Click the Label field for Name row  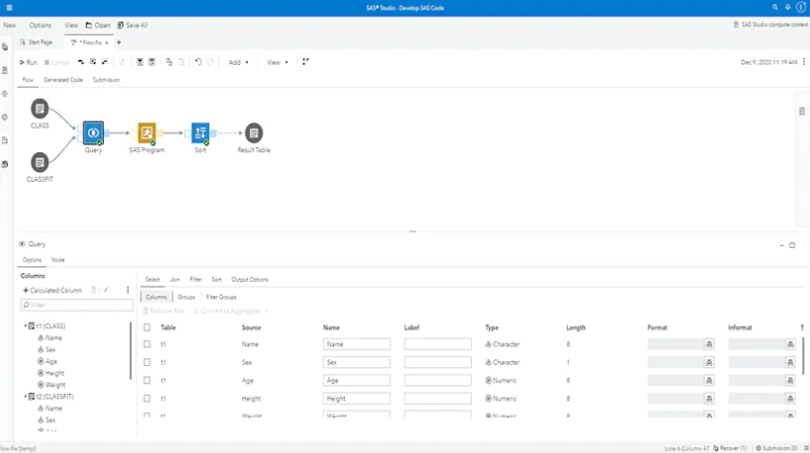438,345
